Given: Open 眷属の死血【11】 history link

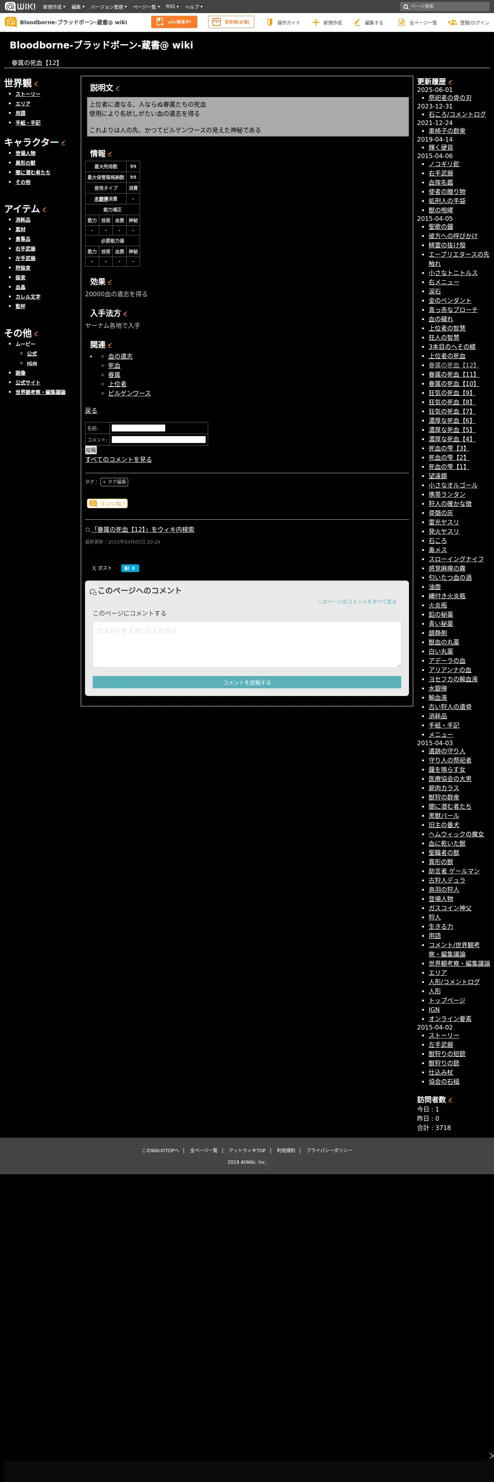Looking at the screenshot, I should 454,374.
